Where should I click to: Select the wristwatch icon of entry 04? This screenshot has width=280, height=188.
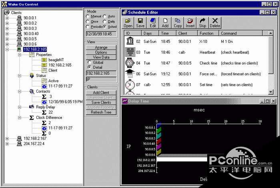(130, 63)
